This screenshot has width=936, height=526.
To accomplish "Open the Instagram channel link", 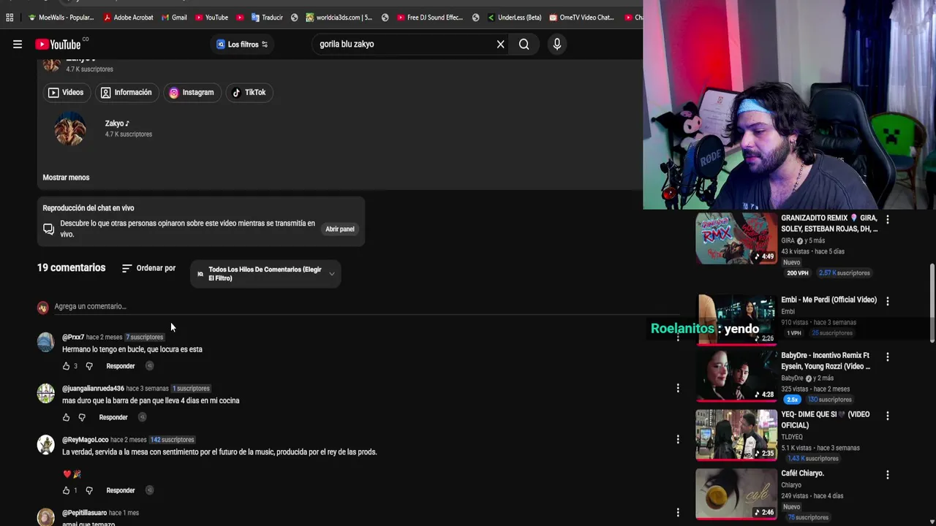I will click(192, 93).
